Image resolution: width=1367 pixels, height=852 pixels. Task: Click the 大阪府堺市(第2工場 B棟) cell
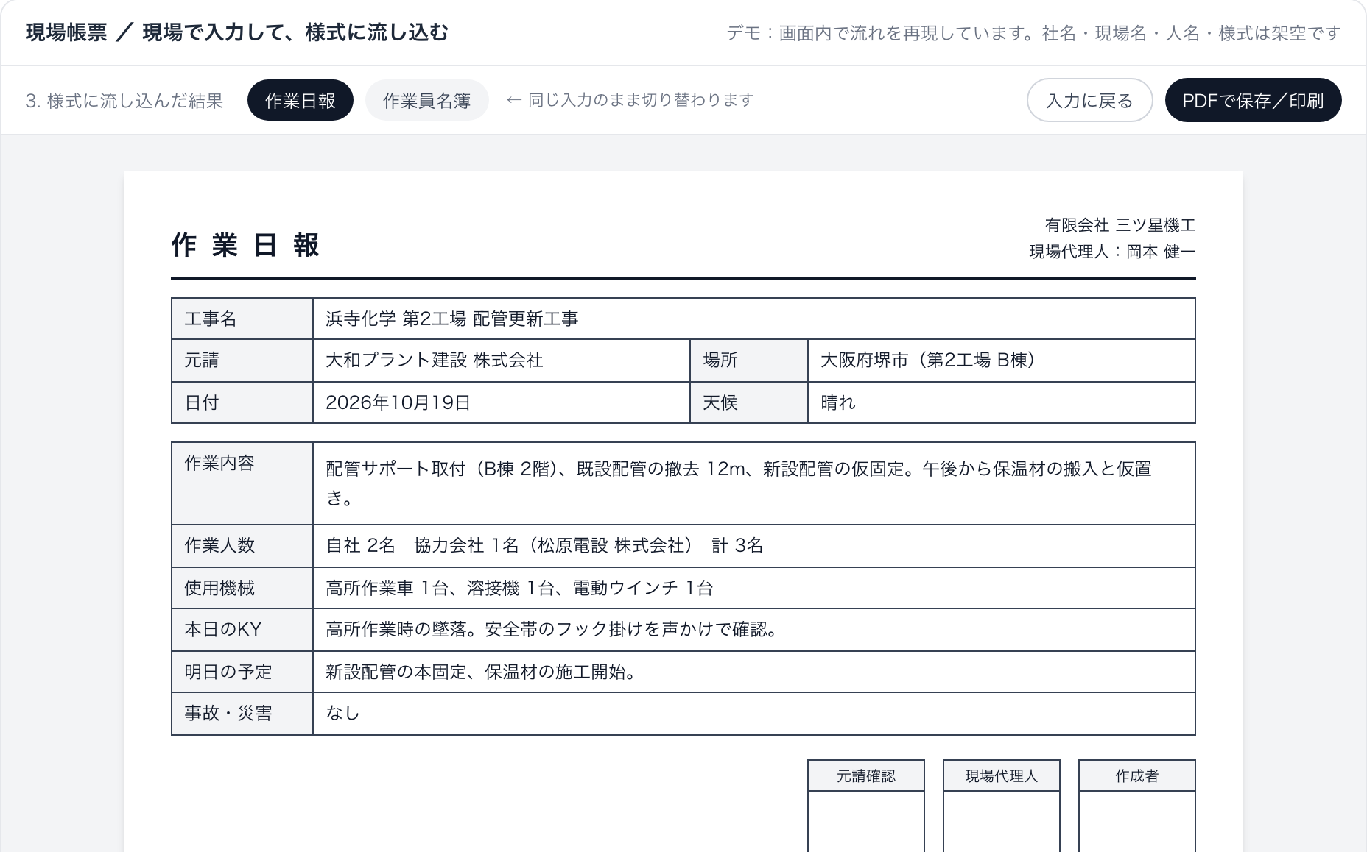[x=1001, y=360]
